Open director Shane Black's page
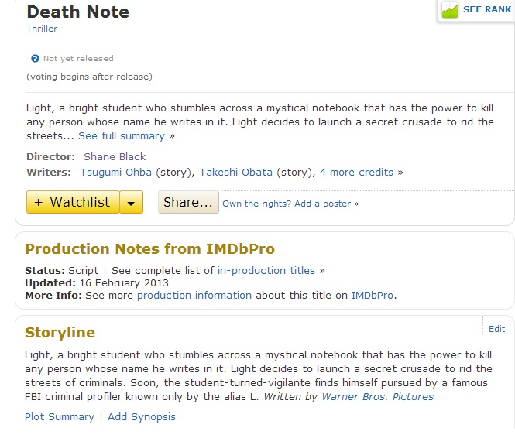This screenshot has width=515, height=445. pyautogui.click(x=113, y=157)
